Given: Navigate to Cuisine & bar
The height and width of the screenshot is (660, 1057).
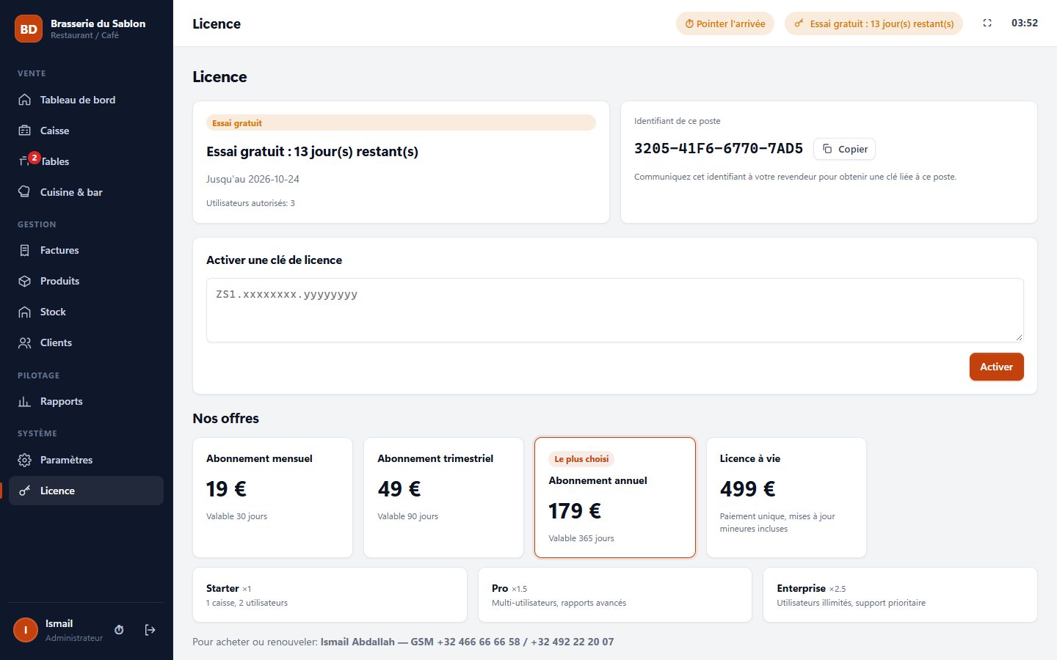Looking at the screenshot, I should coord(86,192).
